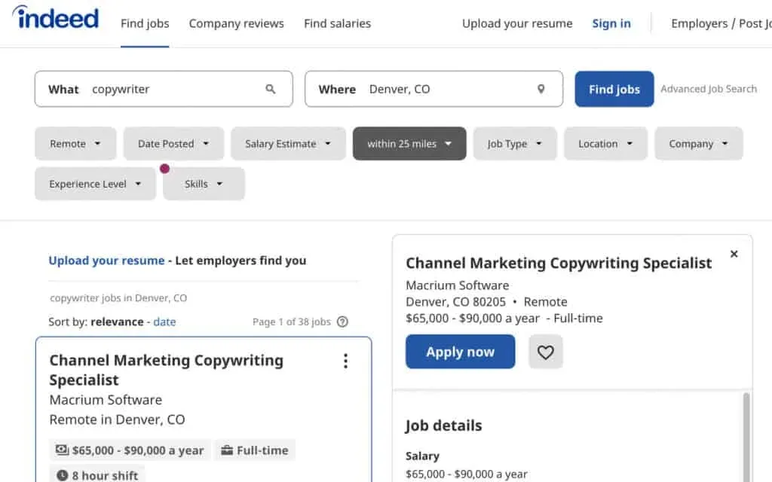Click the search magnifier icon in What field
The width and height of the screenshot is (772, 482).
(271, 89)
